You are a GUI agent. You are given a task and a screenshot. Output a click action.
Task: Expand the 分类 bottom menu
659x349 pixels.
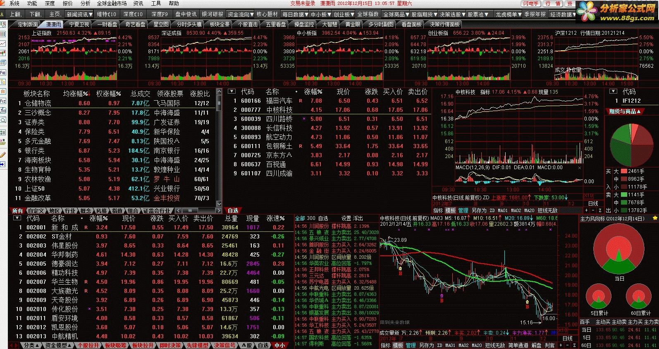32,345
